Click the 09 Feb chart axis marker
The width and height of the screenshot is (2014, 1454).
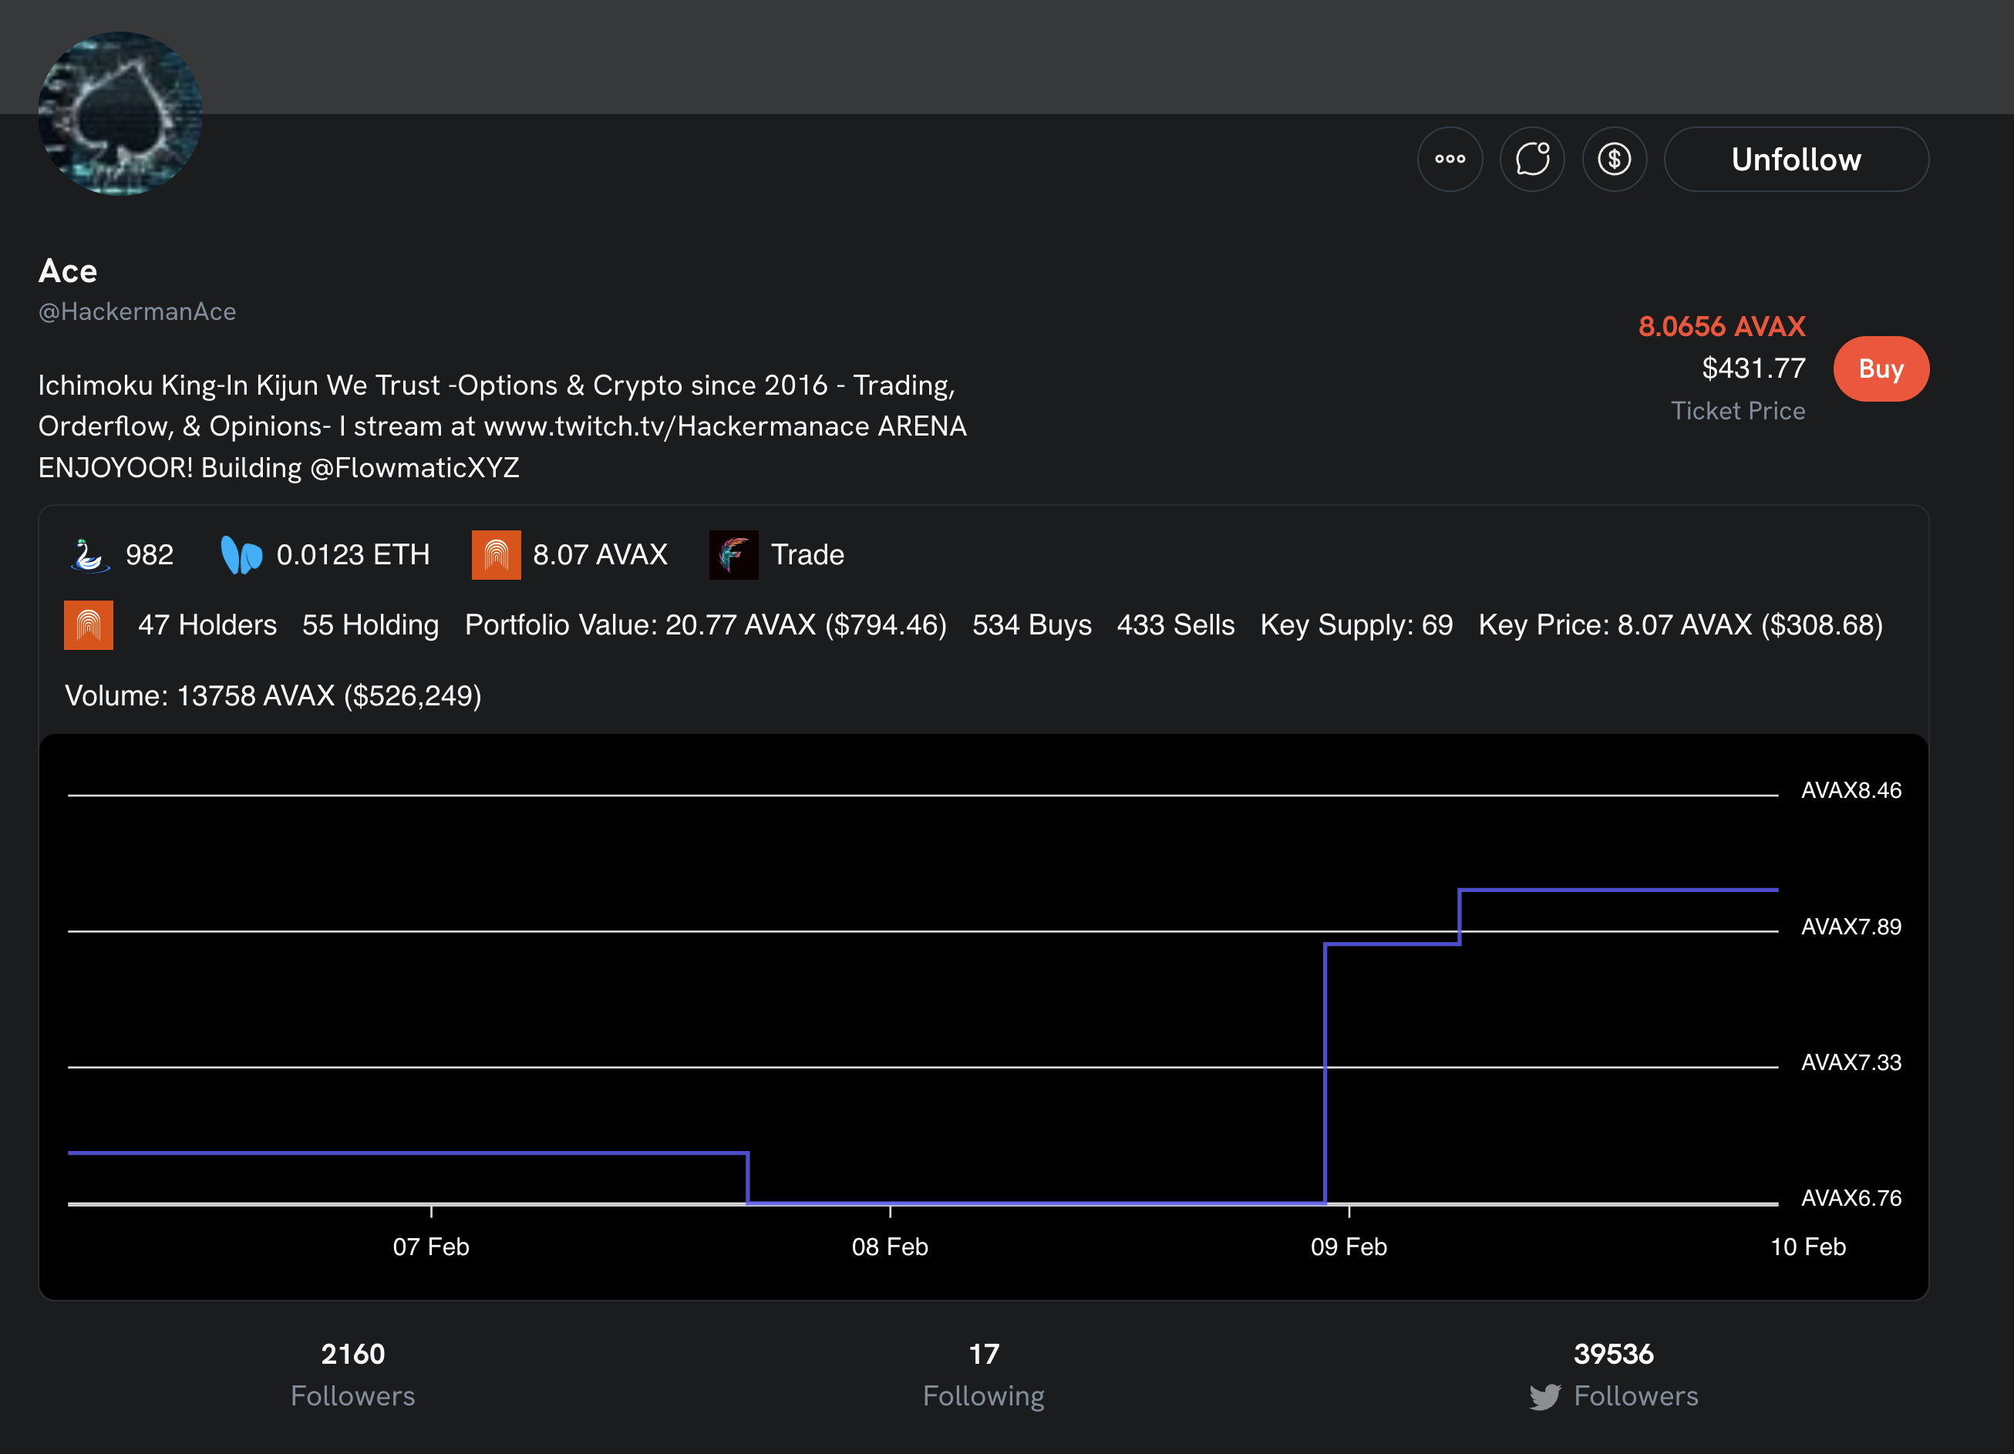pyautogui.click(x=1348, y=1247)
